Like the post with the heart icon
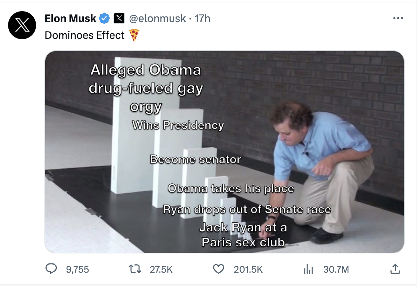Image resolution: width=419 pixels, height=287 pixels. click(x=219, y=269)
